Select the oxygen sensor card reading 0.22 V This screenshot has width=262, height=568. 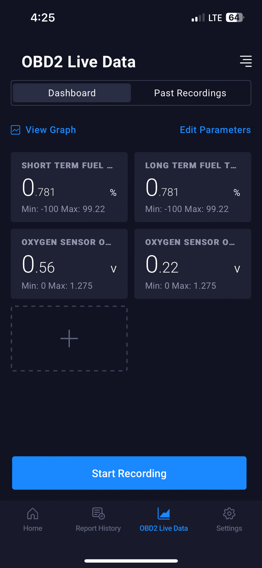193,264
